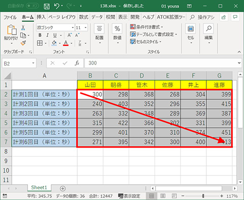This screenshot has height=200, width=244.
Task: Expand the formula bar chevron
Action: point(239,63)
